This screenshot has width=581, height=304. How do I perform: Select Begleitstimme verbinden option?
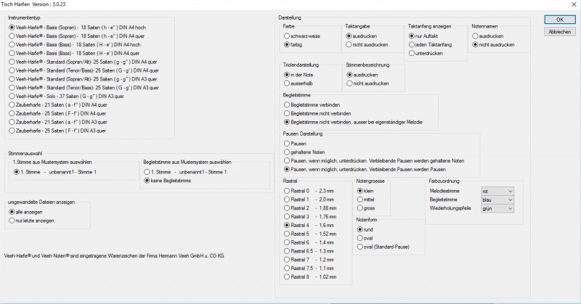tap(287, 104)
